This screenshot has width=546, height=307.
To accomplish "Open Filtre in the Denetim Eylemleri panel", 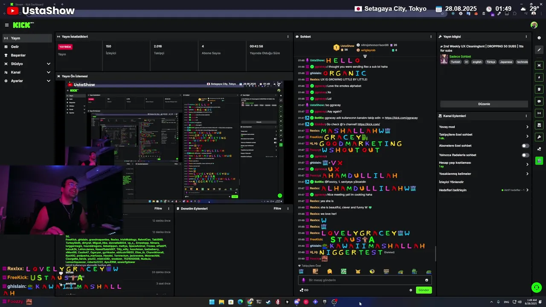I will [x=277, y=209].
